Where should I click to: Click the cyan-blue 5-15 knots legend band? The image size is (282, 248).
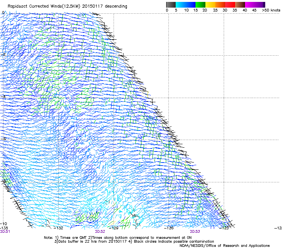(186, 5)
